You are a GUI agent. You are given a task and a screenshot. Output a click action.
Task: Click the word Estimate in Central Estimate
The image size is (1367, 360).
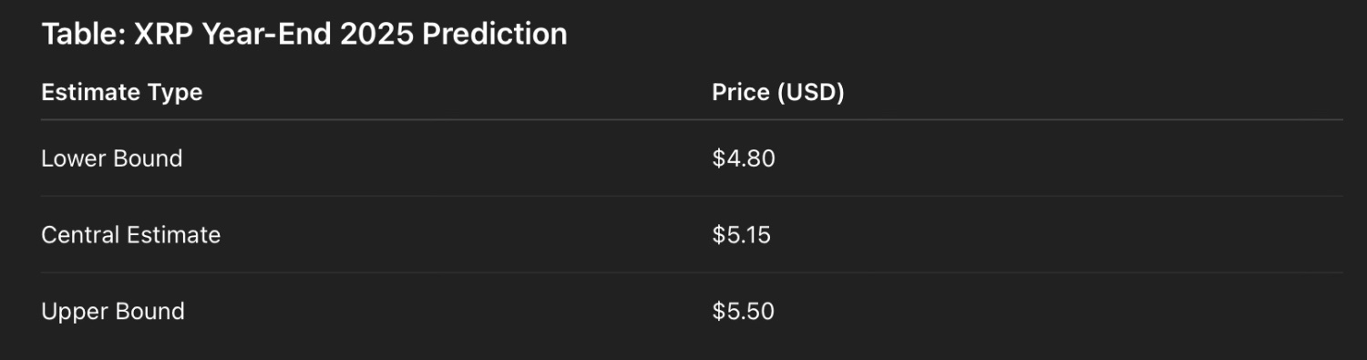pyautogui.click(x=172, y=234)
